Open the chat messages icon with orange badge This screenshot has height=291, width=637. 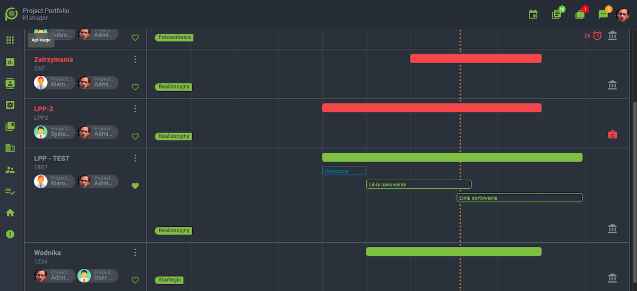click(x=603, y=14)
